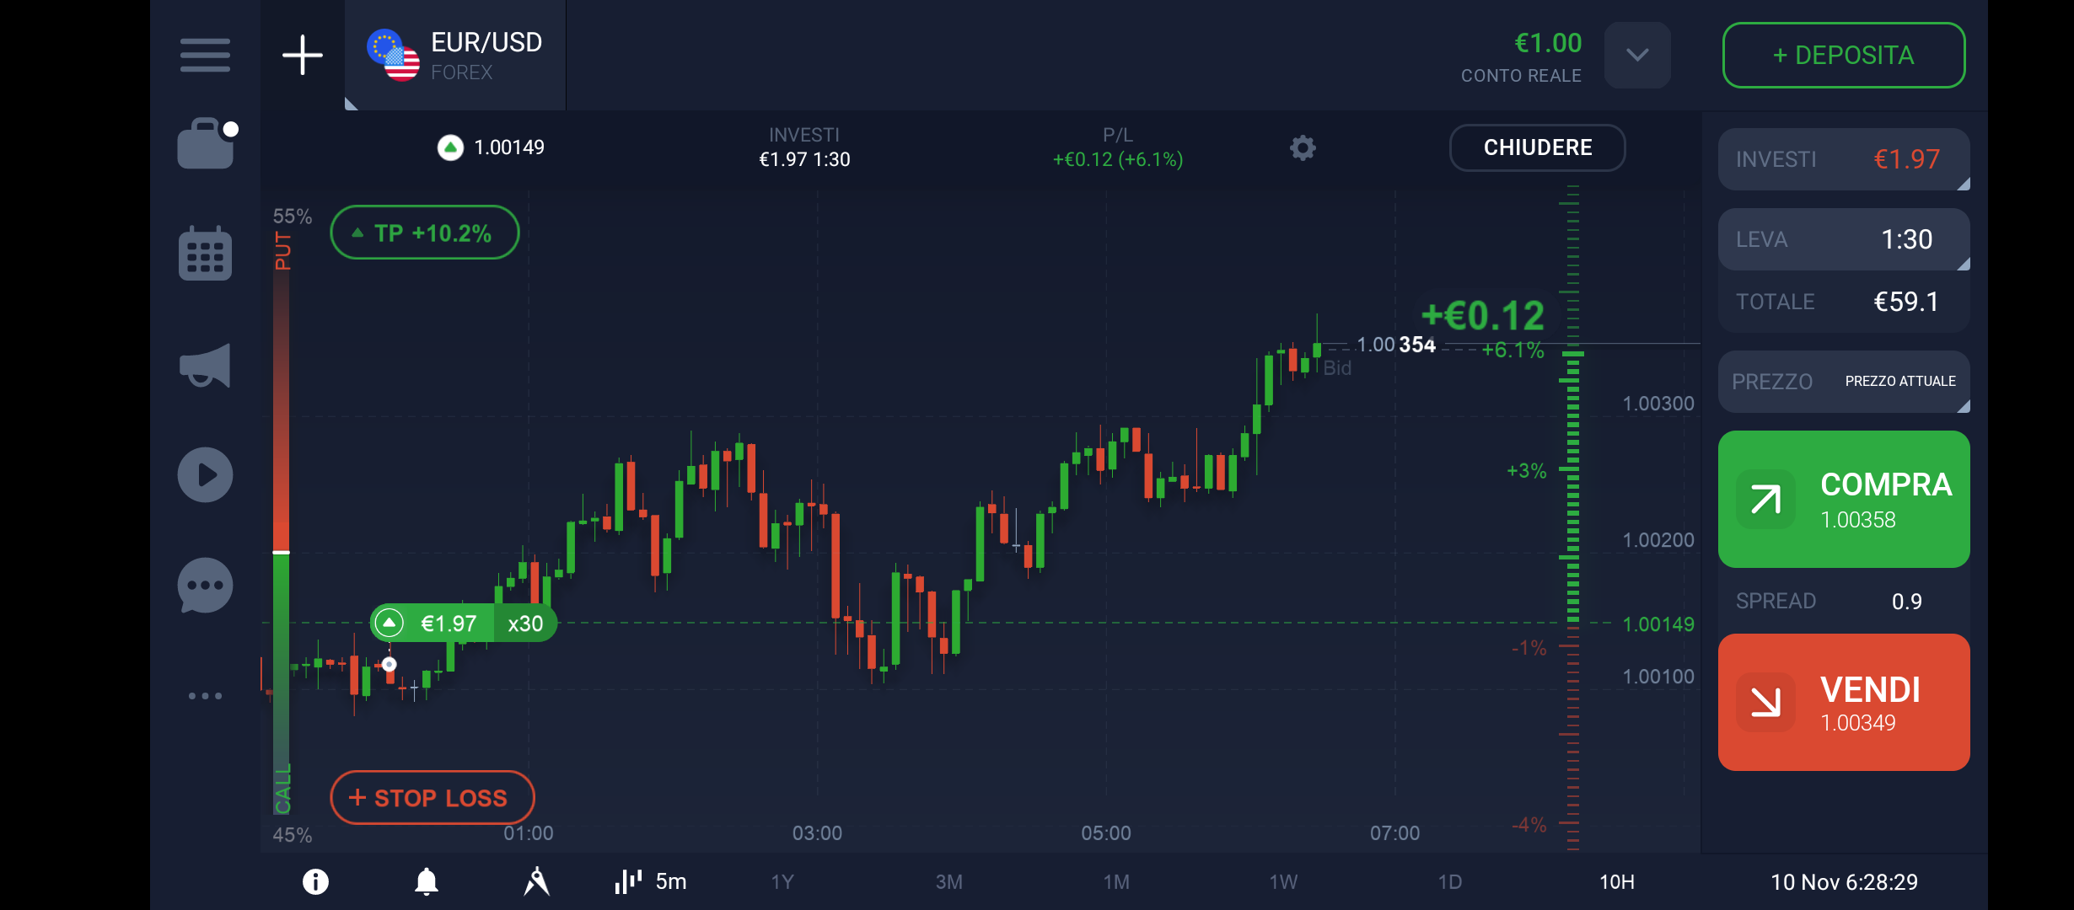Open the LEVA leverage selector

1843,239
